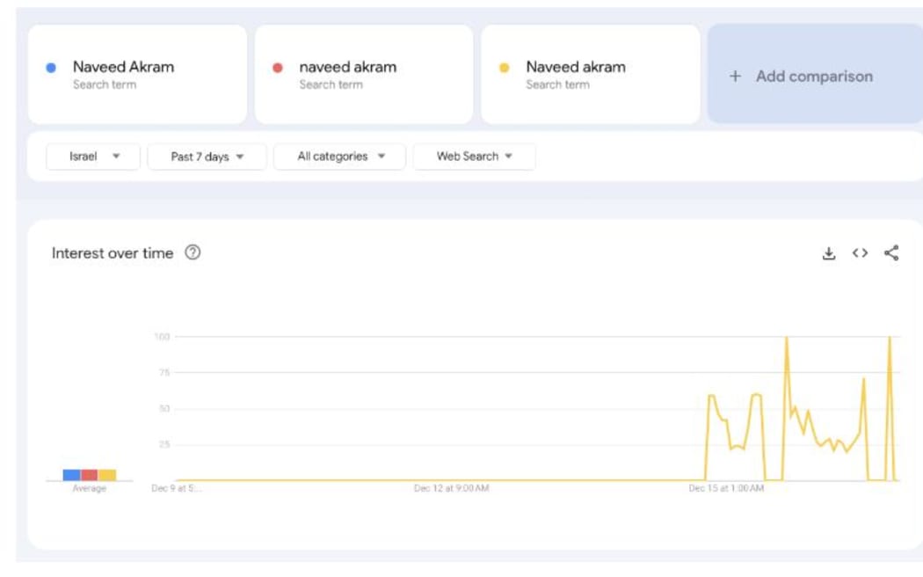Expand the All categories dropdown
This screenshot has height=577, width=923.
tap(340, 157)
